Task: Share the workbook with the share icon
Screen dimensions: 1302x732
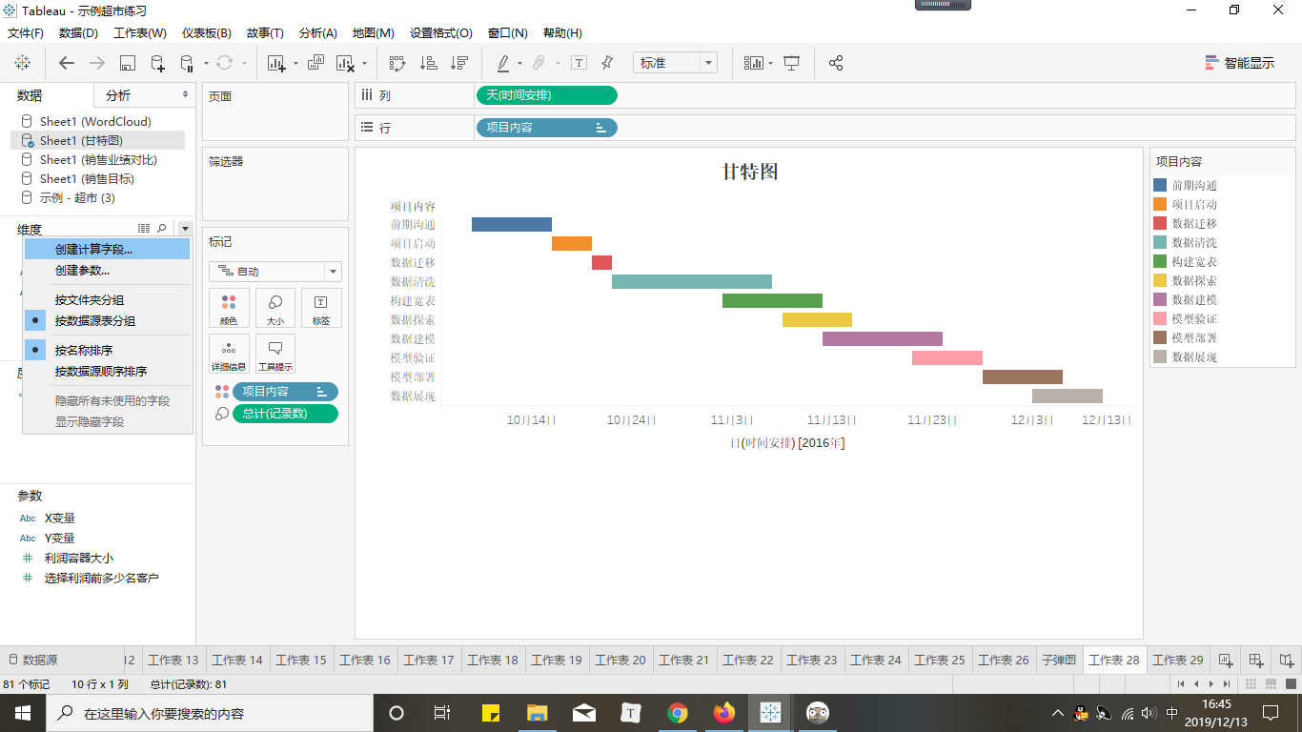Action: pos(836,63)
